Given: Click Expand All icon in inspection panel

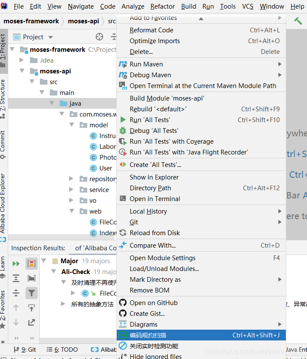Looking at the screenshot, I should [16, 278].
